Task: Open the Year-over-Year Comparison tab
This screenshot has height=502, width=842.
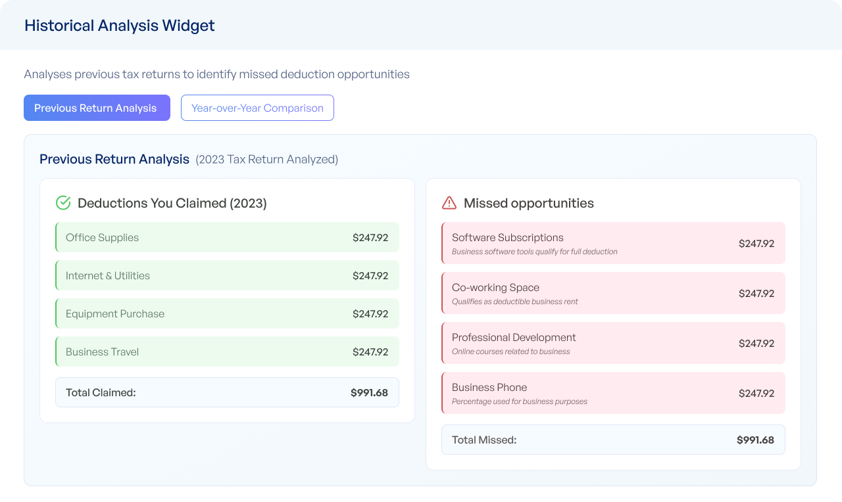Action: tap(257, 108)
